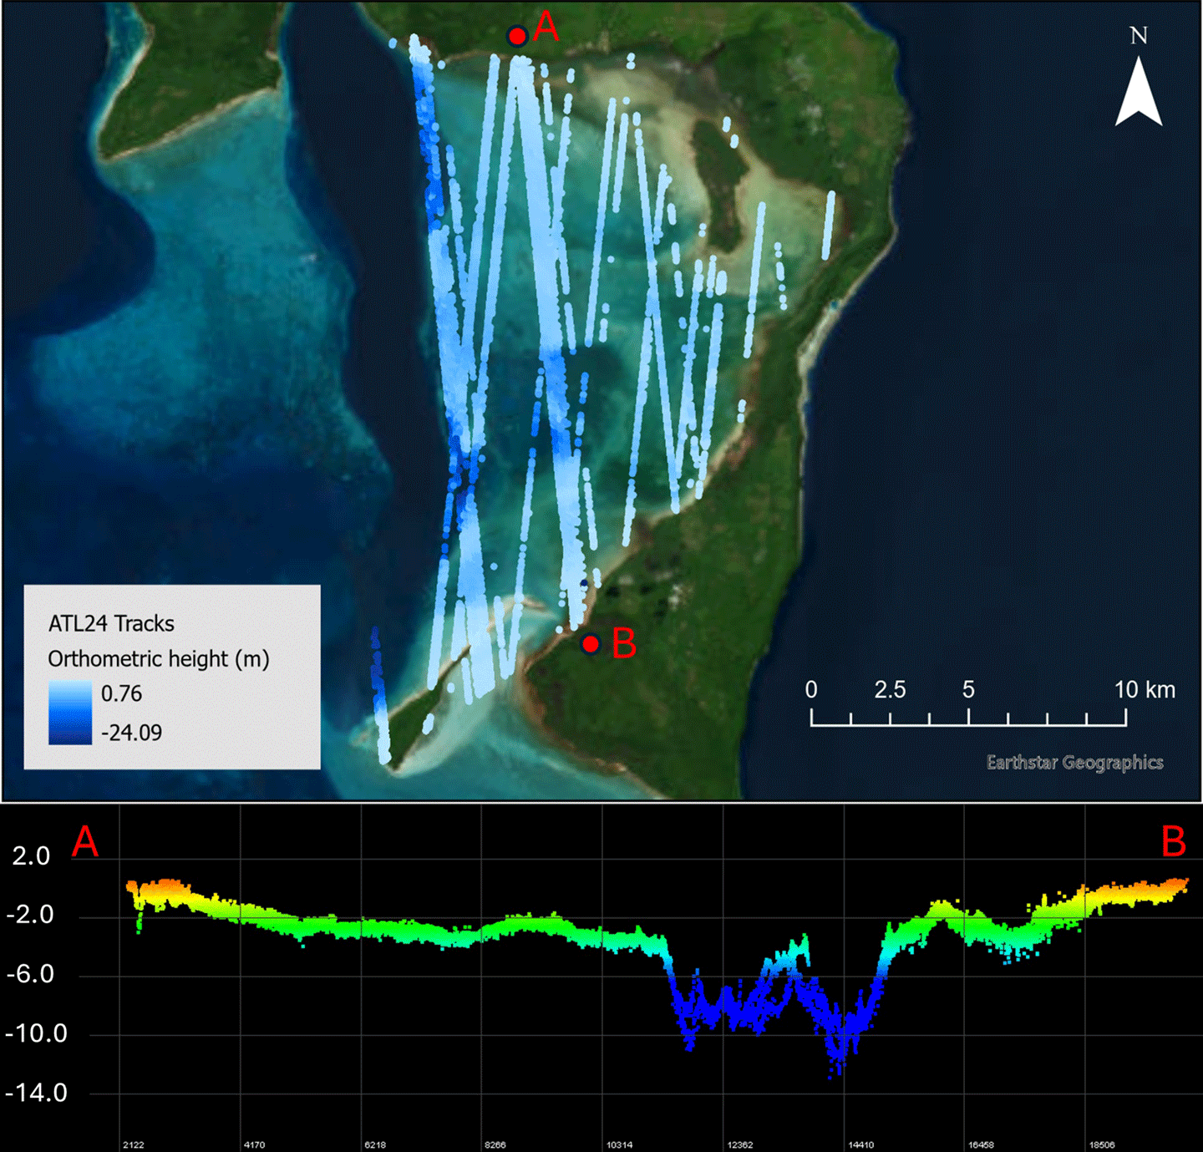Click the "2.5" scale bar label
Viewport: 1203px width, 1152px height.
(x=890, y=690)
